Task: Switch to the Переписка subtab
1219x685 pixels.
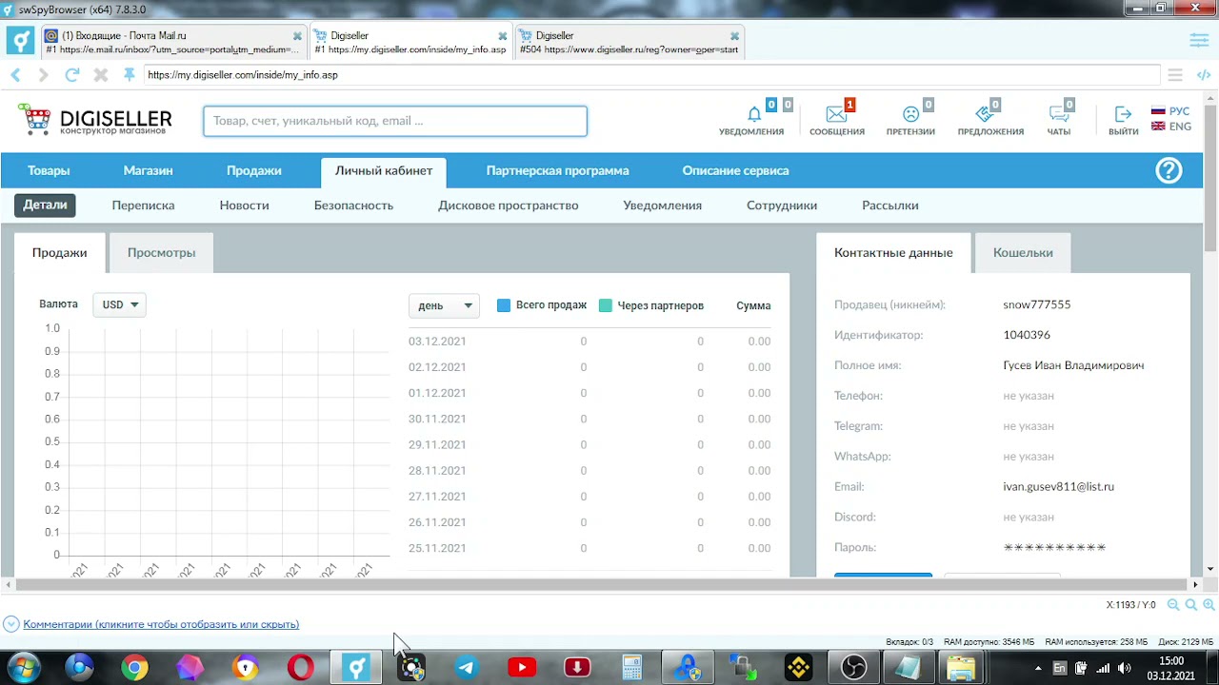Action: click(x=143, y=205)
